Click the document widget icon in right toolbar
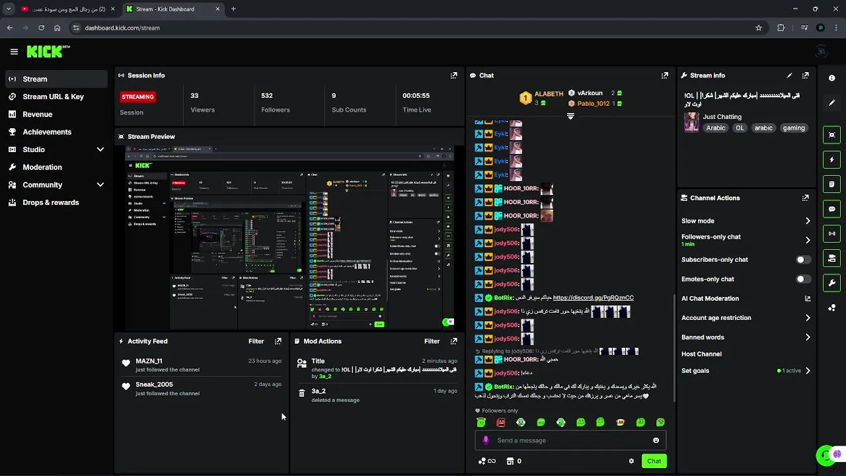The width and height of the screenshot is (846, 476). coord(831,184)
